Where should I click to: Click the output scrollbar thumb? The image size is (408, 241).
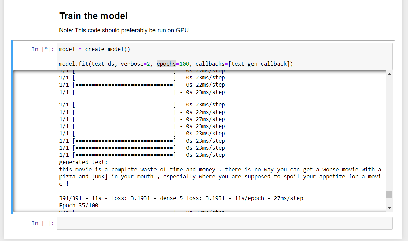(x=389, y=194)
